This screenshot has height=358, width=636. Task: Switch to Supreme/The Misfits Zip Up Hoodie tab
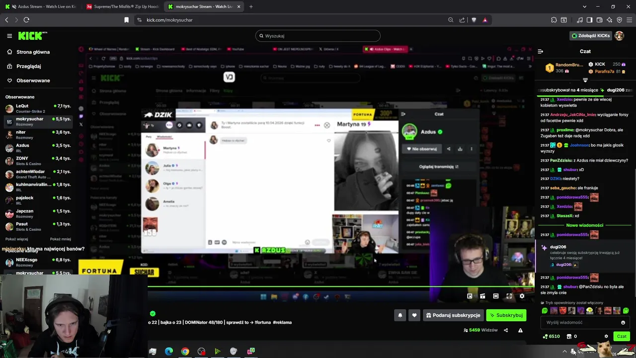pyautogui.click(x=122, y=6)
